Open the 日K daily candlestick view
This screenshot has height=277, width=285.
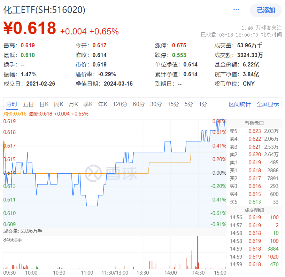(44, 104)
